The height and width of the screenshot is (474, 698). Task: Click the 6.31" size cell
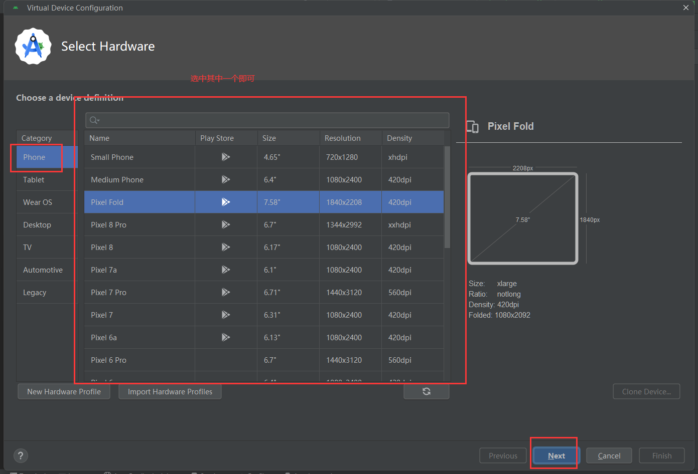(x=289, y=315)
